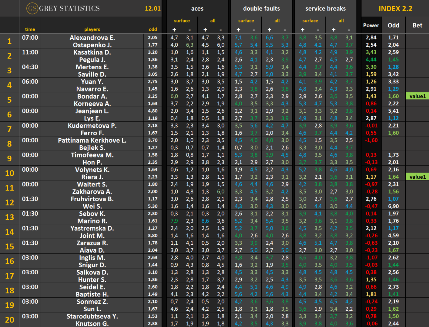The height and width of the screenshot is (327, 429).
Task: Select player Saville D.
Action: 92,74
